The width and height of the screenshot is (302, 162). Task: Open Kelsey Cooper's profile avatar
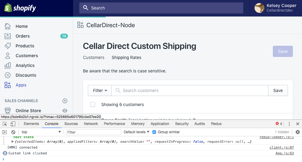coord(259,8)
